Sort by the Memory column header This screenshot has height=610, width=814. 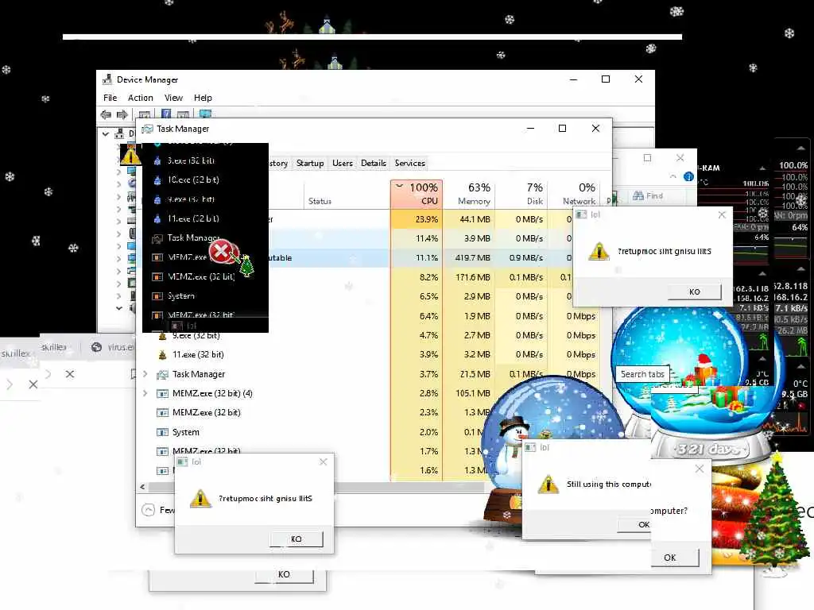(469, 194)
